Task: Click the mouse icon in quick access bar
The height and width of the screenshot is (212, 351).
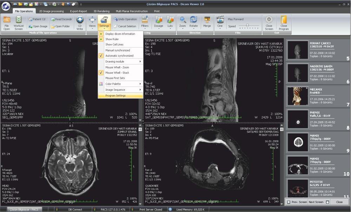Action: point(74,4)
